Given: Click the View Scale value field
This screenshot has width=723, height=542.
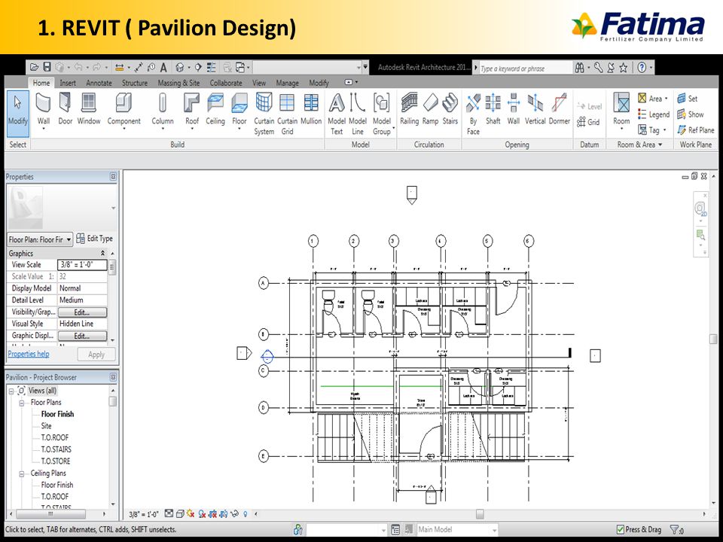Looking at the screenshot, I should tap(82, 264).
